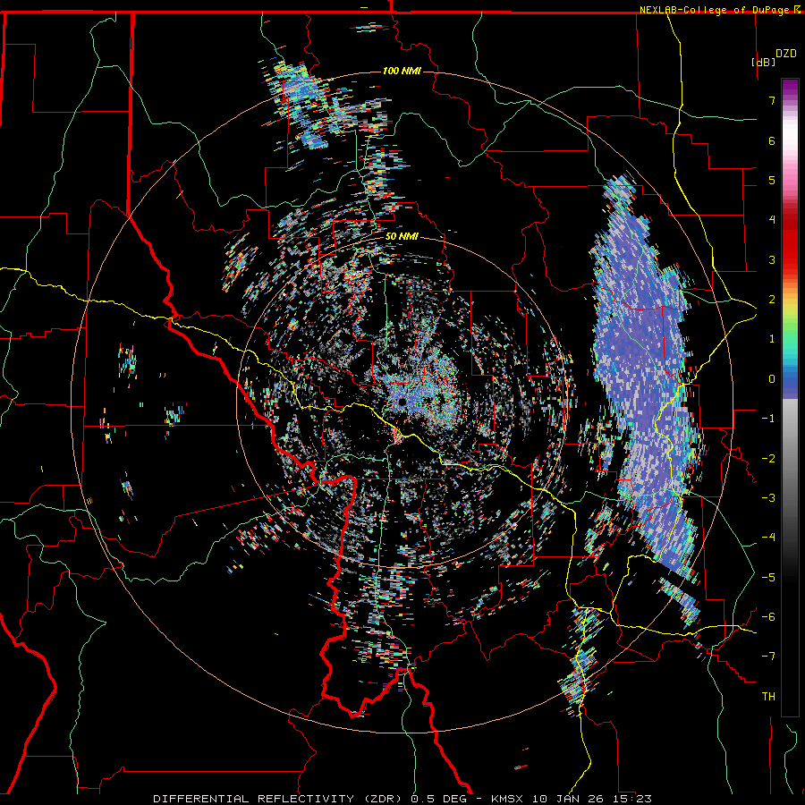Click the 0 value on the scale
805x805 pixels.
pos(772,379)
